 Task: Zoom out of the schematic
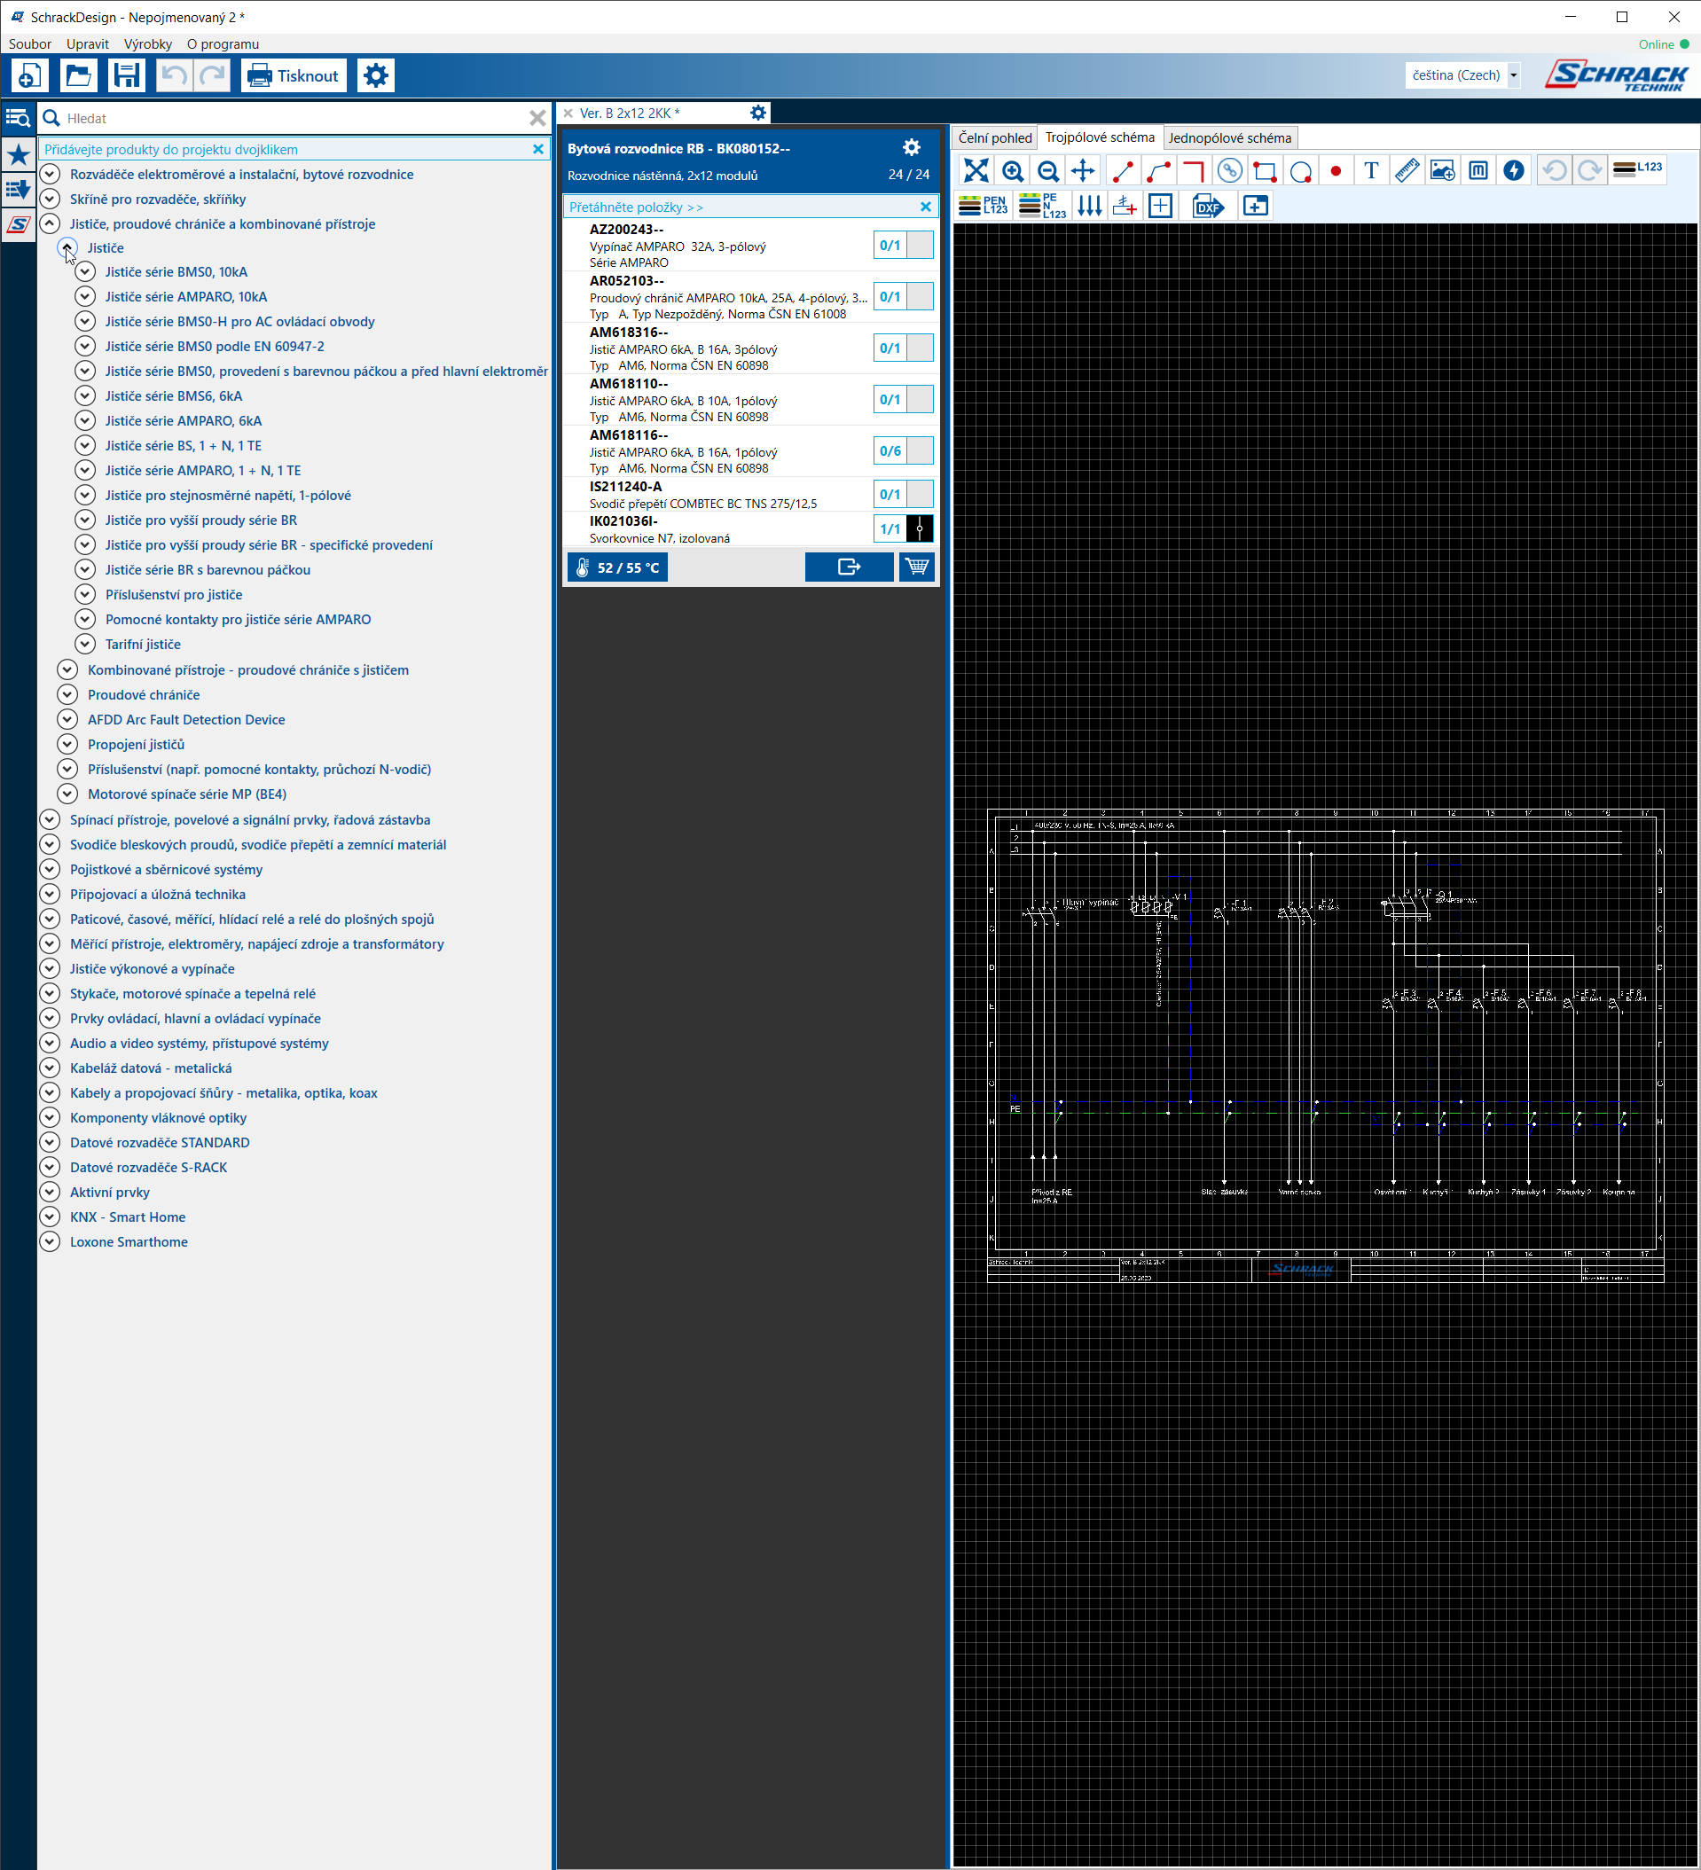tap(1047, 170)
